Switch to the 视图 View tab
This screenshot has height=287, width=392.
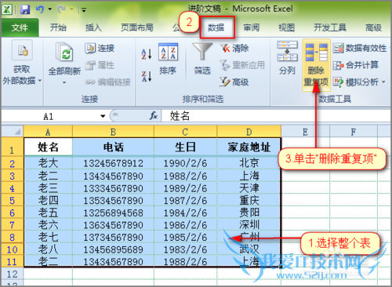[x=287, y=27]
